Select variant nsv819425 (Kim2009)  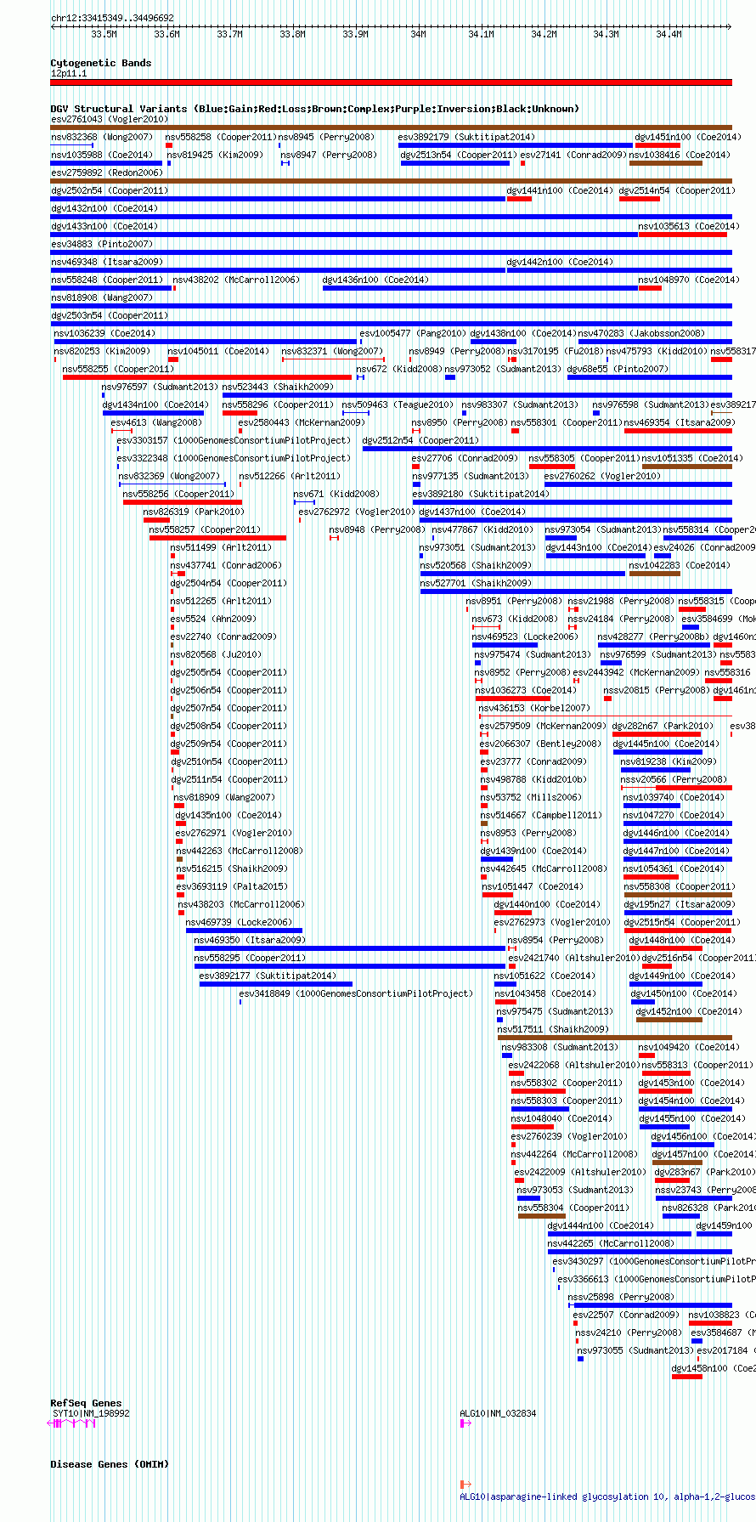click(215, 155)
